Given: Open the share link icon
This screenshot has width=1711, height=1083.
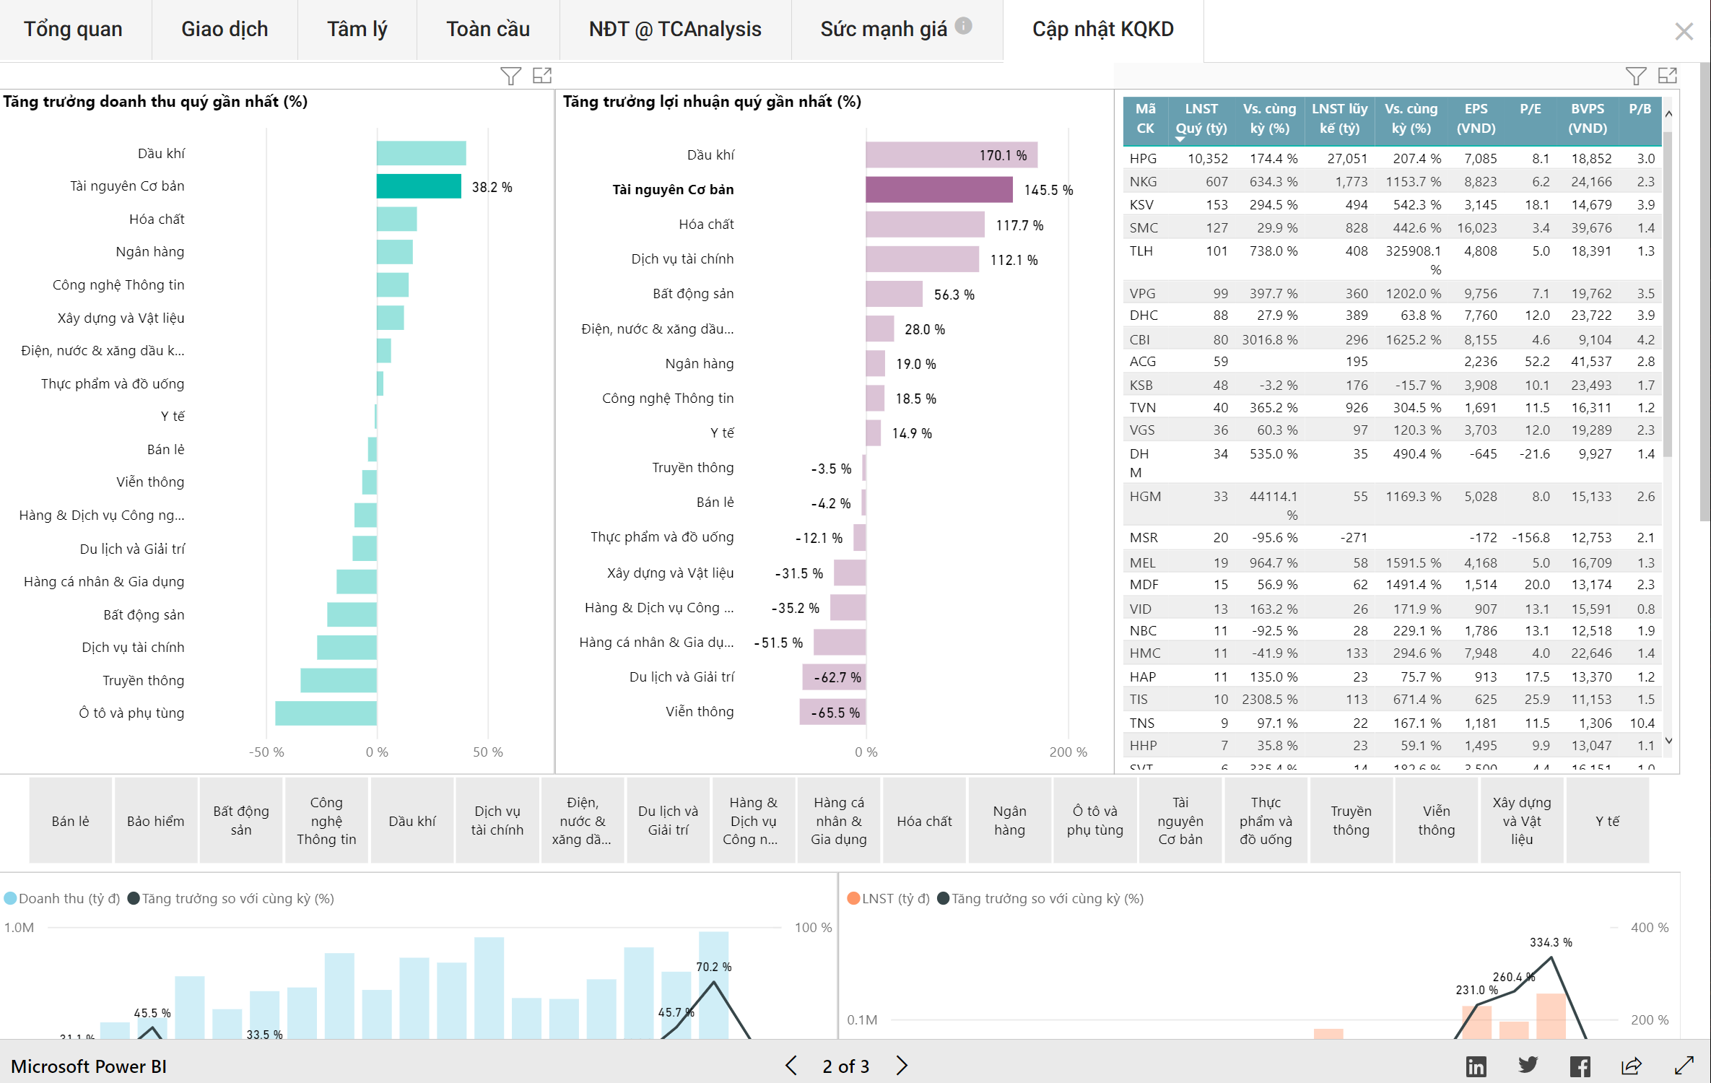Looking at the screenshot, I should point(1632,1066).
